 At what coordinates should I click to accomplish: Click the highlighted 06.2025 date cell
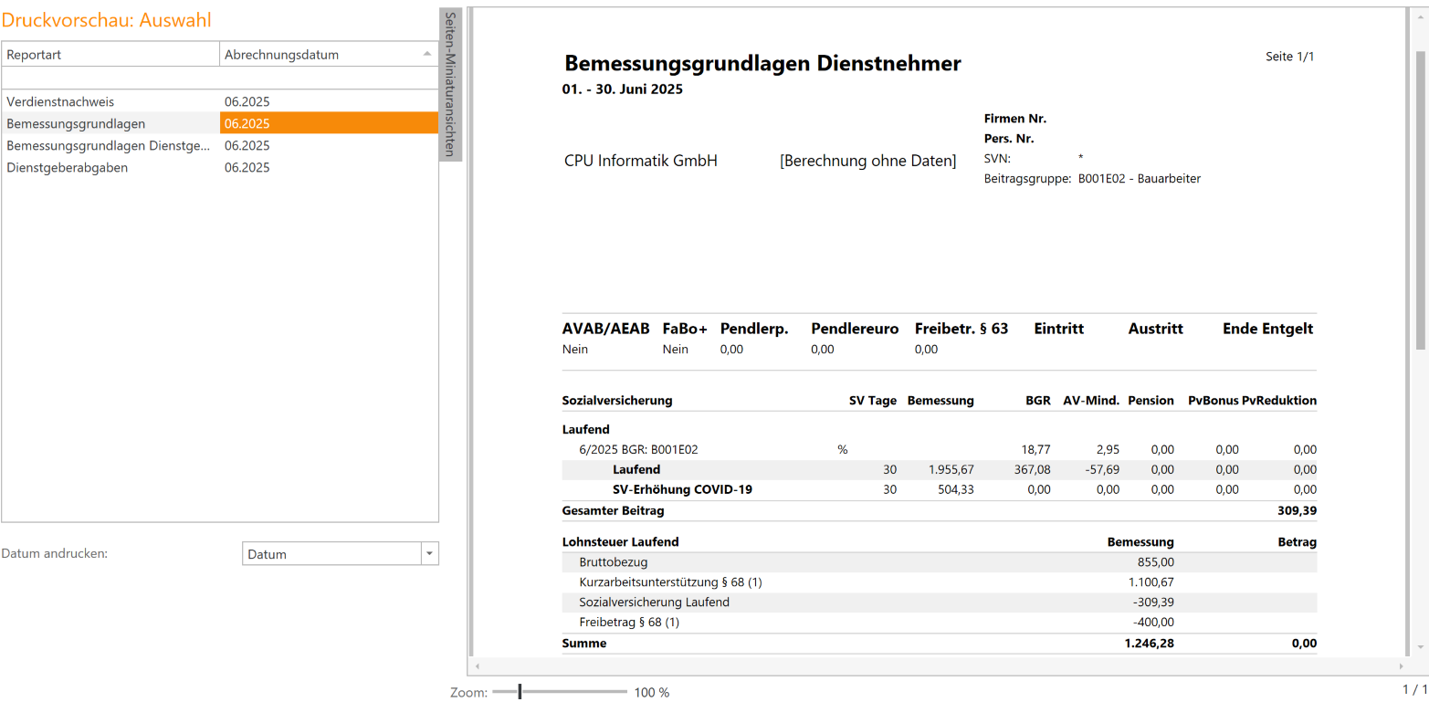tap(247, 123)
